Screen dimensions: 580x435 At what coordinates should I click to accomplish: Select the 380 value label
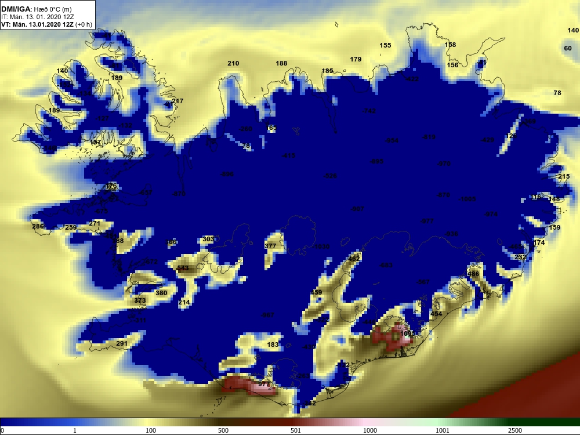161,293
